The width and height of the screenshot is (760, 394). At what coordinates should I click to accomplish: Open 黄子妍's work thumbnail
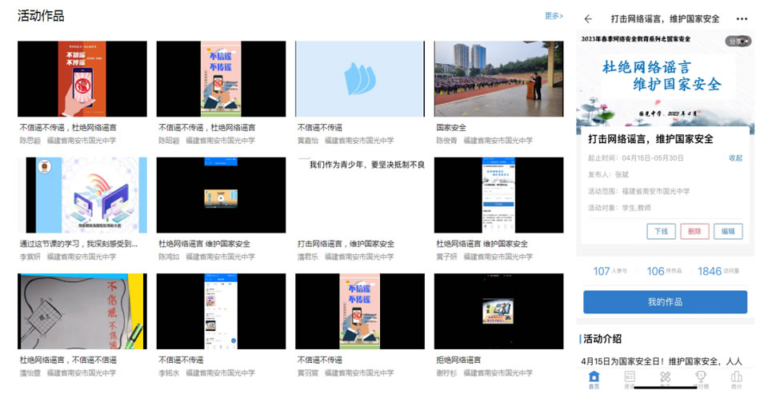pyautogui.click(x=498, y=195)
